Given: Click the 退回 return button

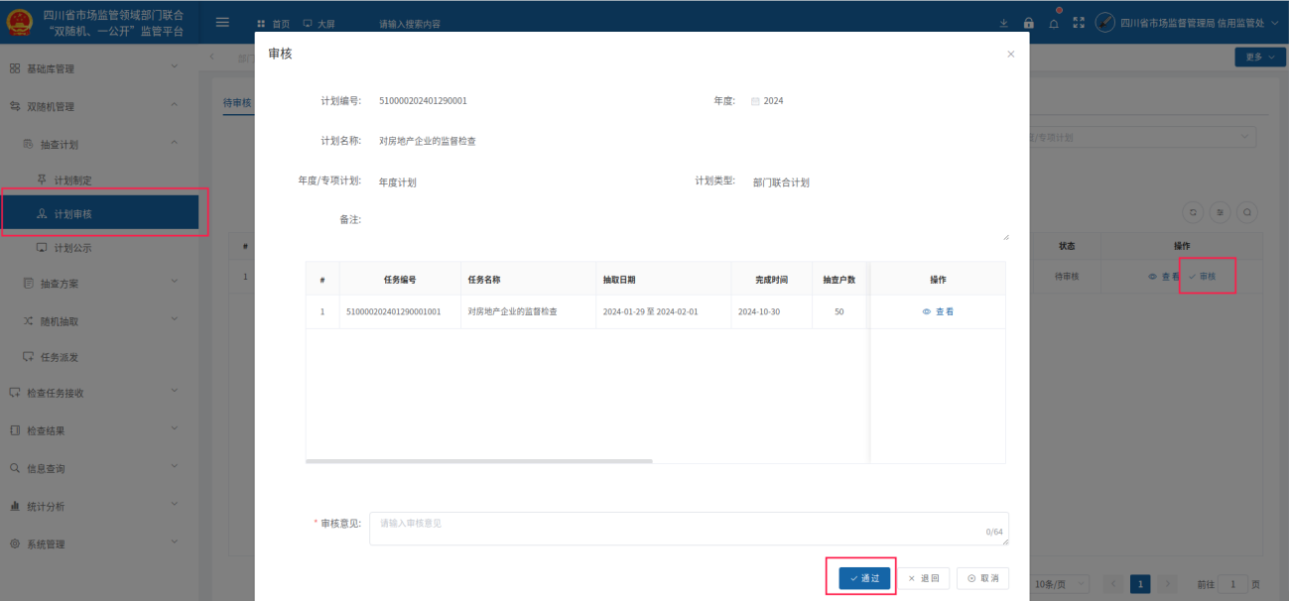Looking at the screenshot, I should pyautogui.click(x=924, y=578).
